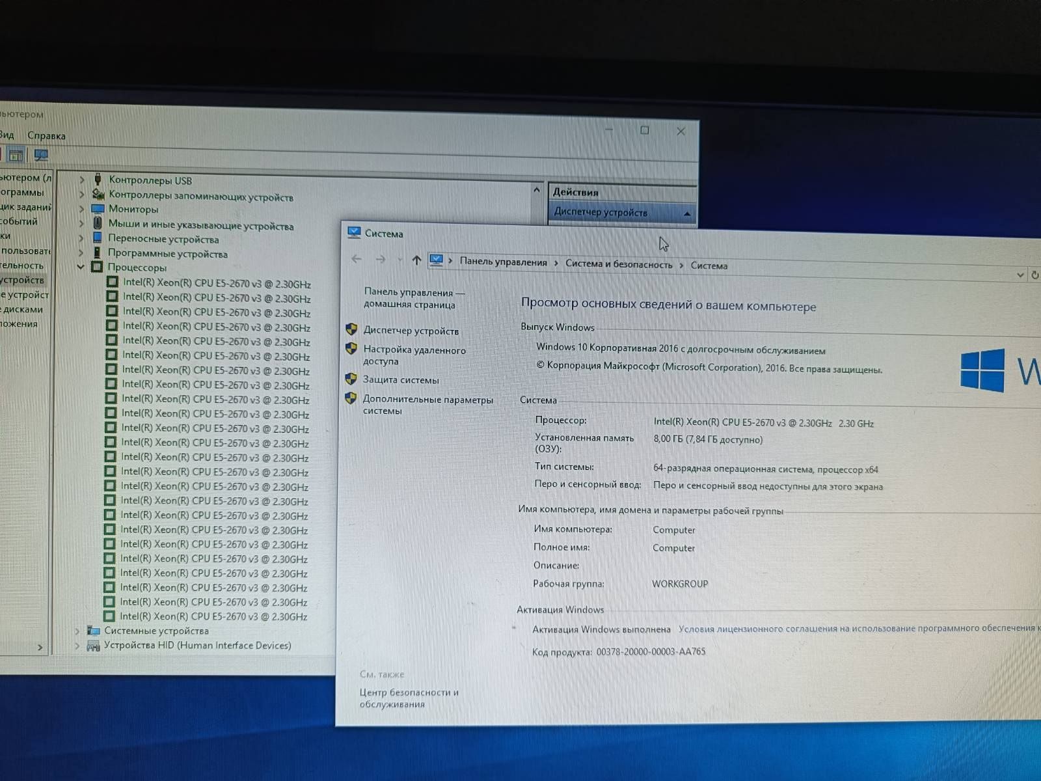
Task: Click computer icon in address bar
Action: pyautogui.click(x=437, y=260)
